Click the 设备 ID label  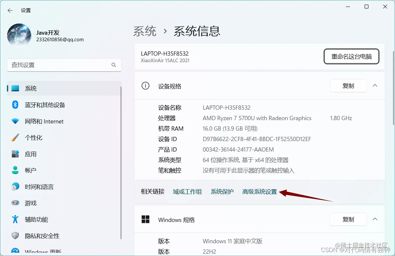[167, 139]
